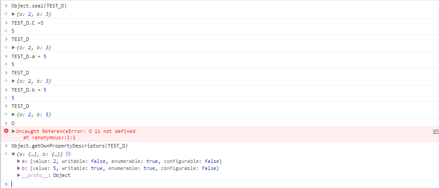Expand the {a: 2, b: 5} object
This screenshot has height=188, width=439.
(13, 114)
